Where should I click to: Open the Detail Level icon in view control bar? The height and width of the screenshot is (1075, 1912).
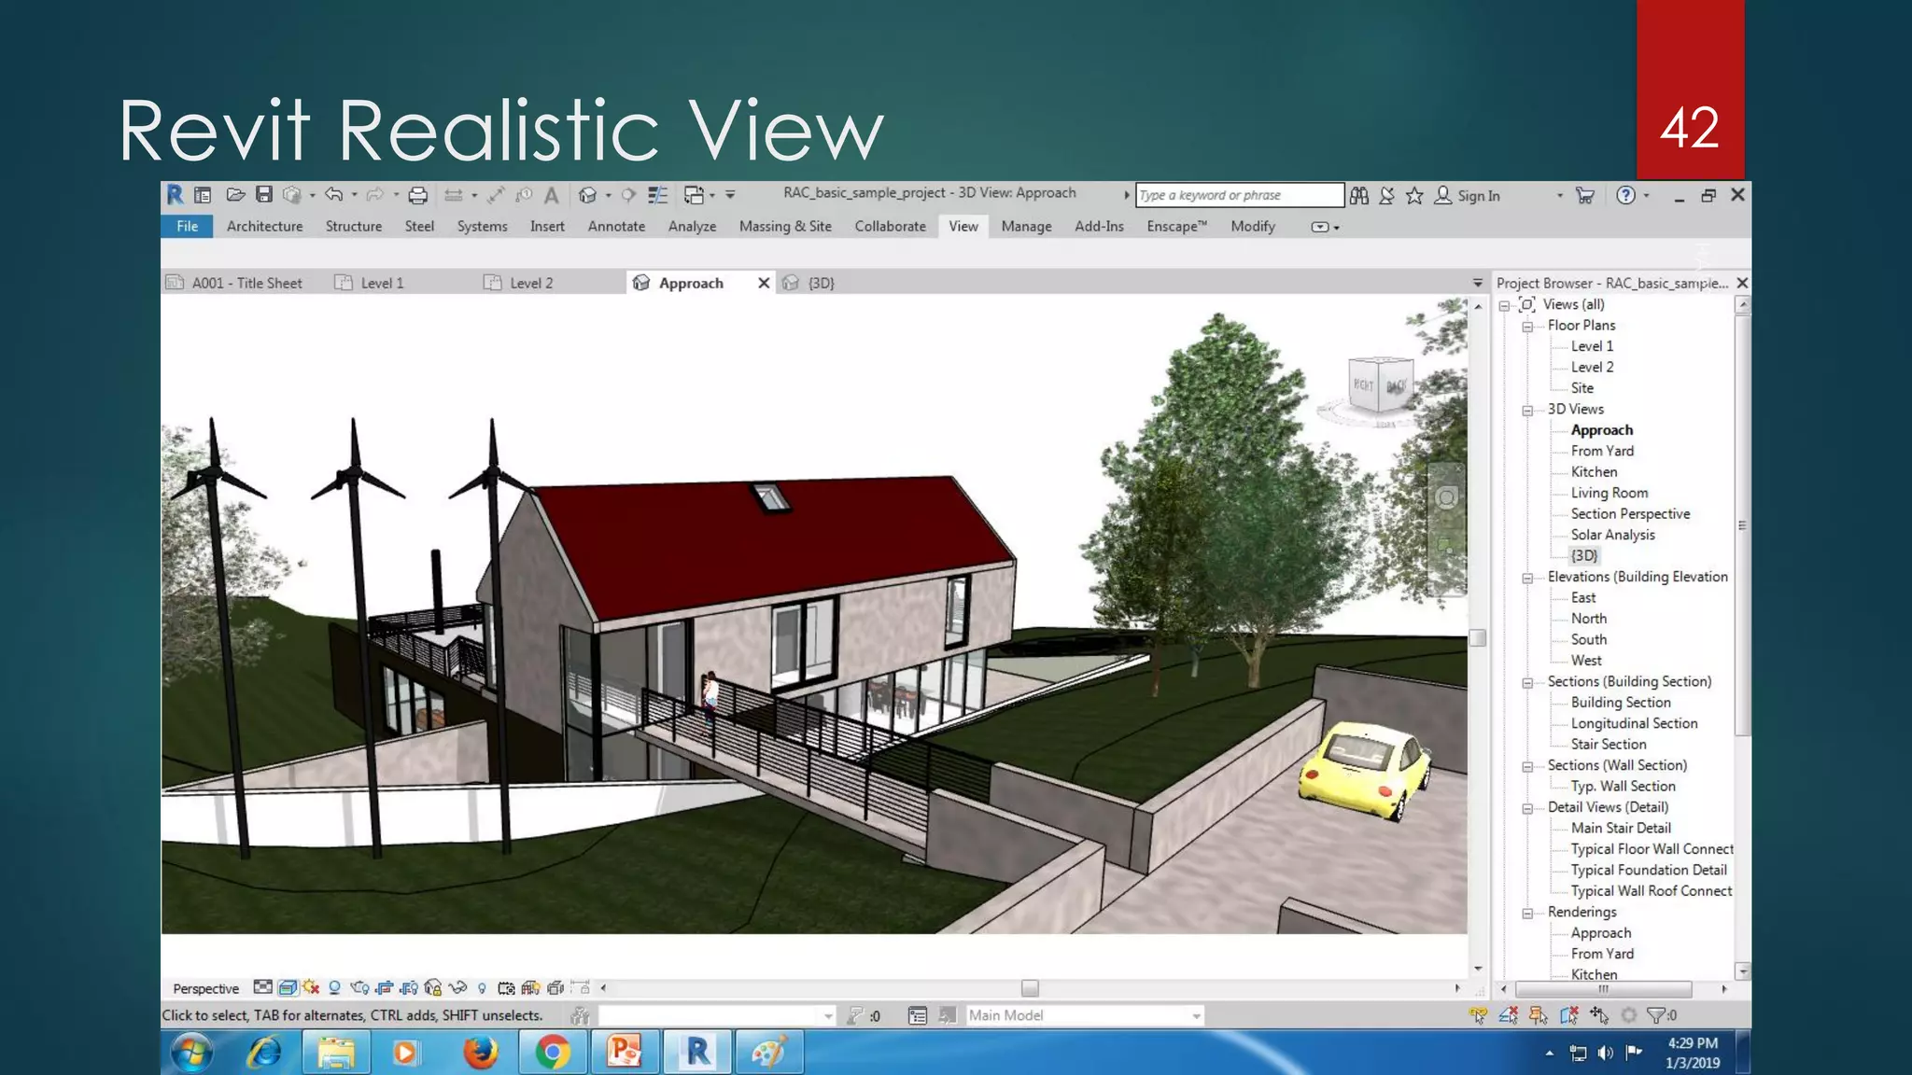(x=263, y=987)
